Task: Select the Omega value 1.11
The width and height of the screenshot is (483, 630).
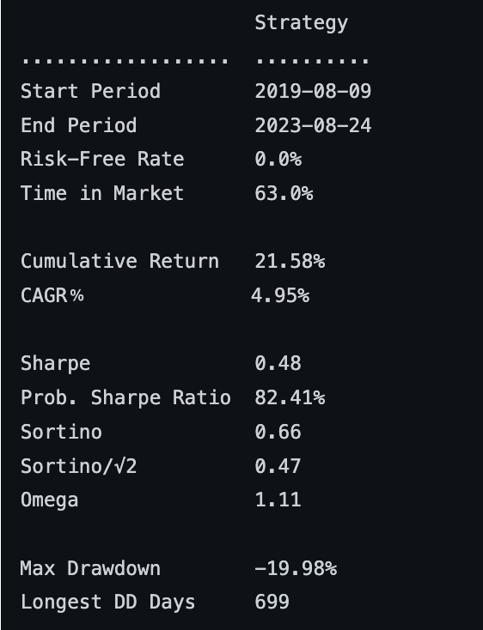Action: tap(278, 500)
